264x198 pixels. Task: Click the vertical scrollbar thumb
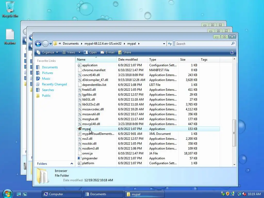coord(234,133)
